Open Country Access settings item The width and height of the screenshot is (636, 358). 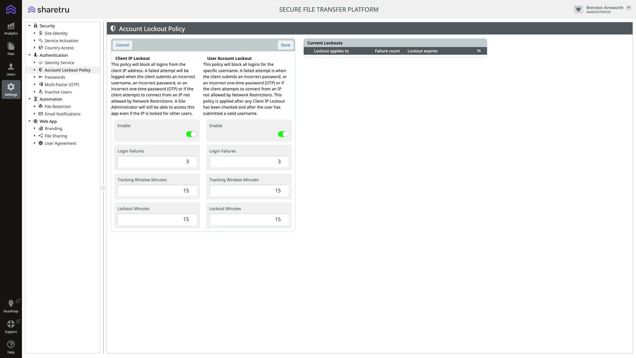pyautogui.click(x=59, y=48)
